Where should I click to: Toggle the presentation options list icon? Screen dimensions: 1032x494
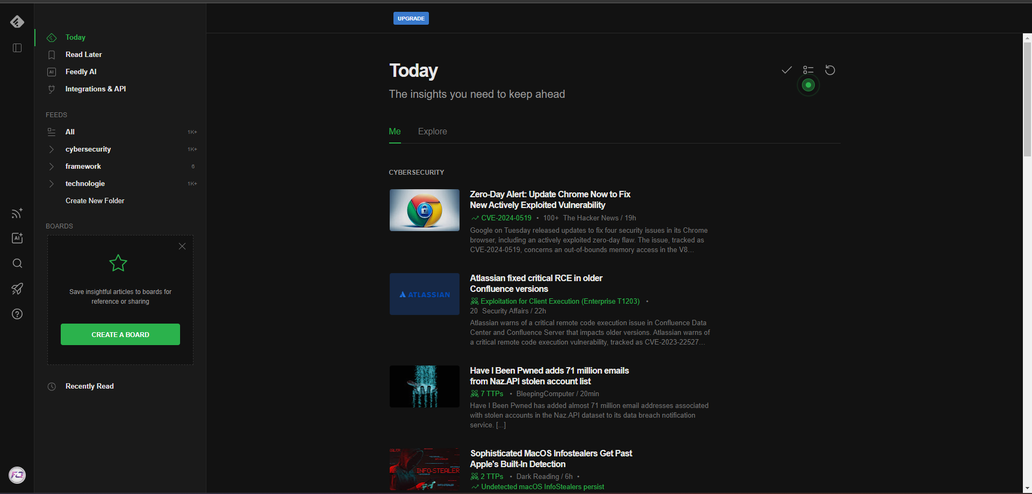pyautogui.click(x=808, y=70)
